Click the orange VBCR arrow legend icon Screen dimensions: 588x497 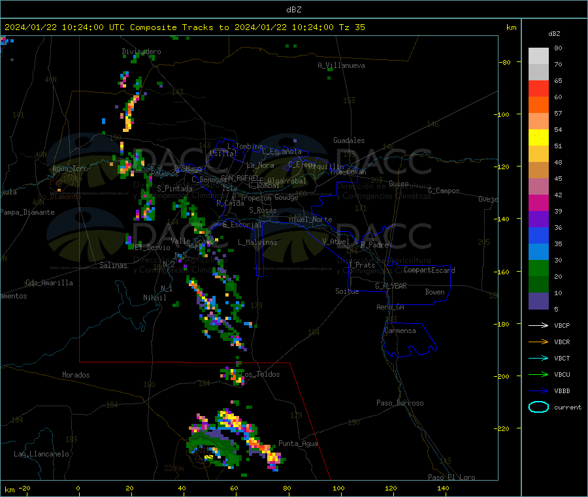click(x=538, y=342)
